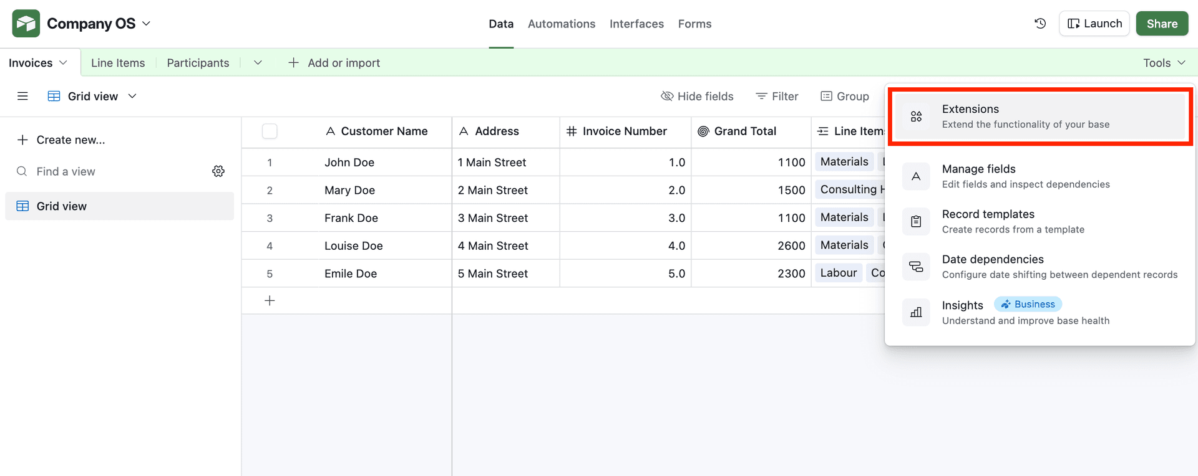Select row number 4
The width and height of the screenshot is (1198, 476).
point(270,246)
